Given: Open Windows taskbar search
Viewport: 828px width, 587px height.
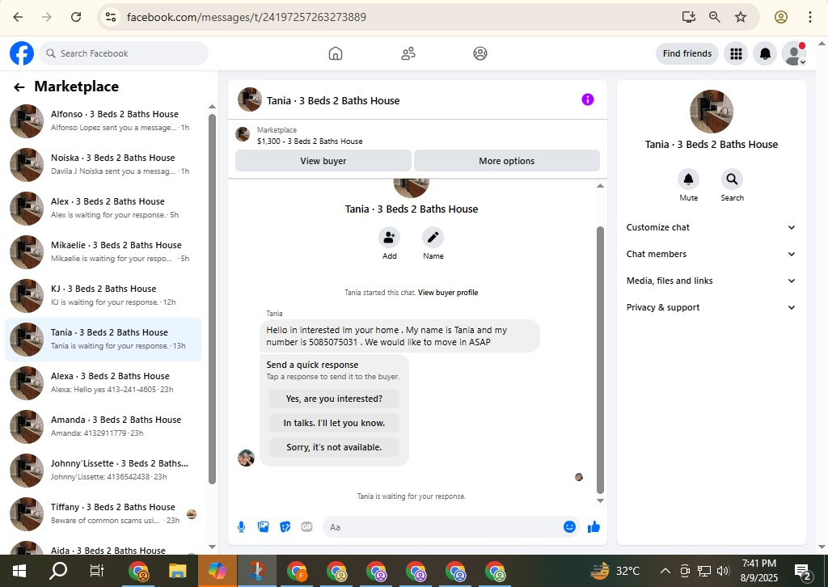Looking at the screenshot, I should pos(58,571).
